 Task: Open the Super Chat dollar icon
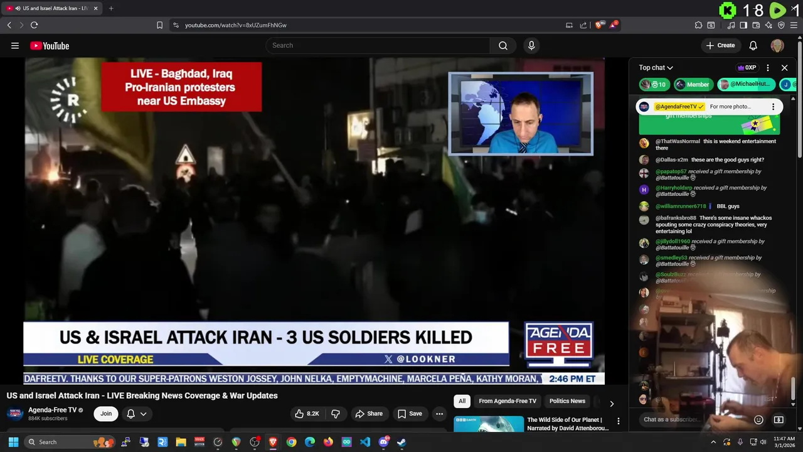click(x=779, y=419)
